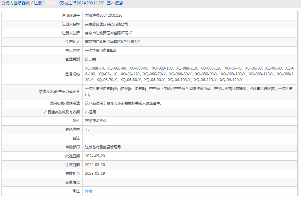
Task: Click the intended use text 该产品适用于将介入诊断器械
Action: point(124,103)
